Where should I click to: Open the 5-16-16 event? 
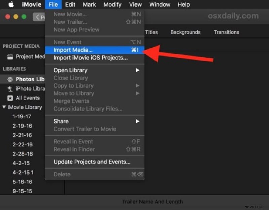tap(22, 182)
